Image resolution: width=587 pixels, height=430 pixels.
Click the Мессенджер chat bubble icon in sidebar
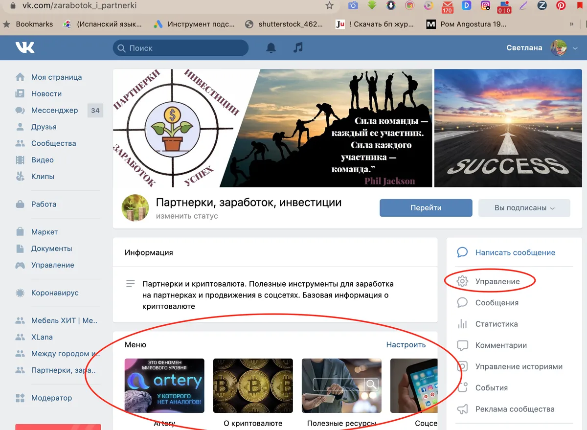click(20, 110)
